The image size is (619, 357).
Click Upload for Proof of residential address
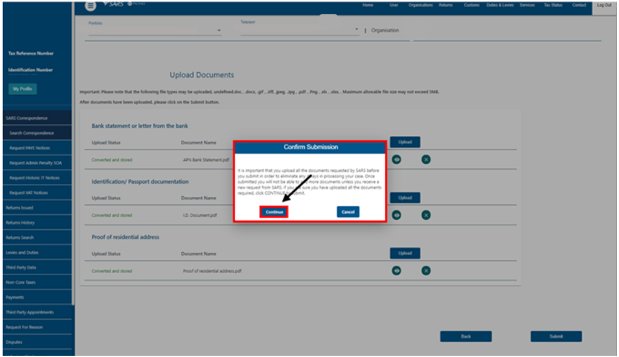point(405,253)
